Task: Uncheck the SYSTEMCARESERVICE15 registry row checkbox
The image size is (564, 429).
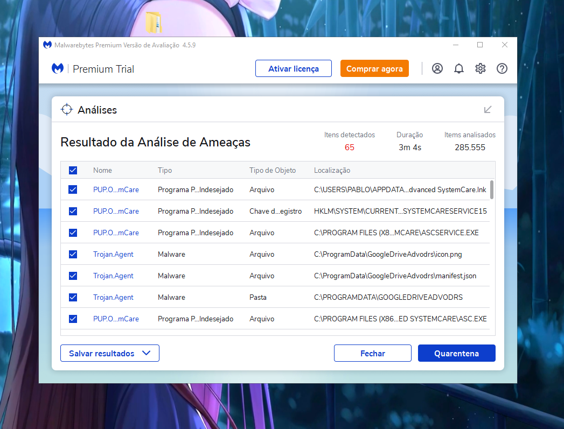Action: click(73, 211)
